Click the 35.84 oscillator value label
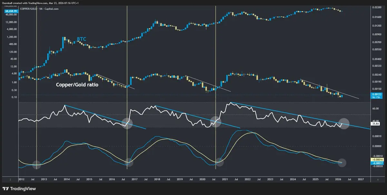 [375, 123]
